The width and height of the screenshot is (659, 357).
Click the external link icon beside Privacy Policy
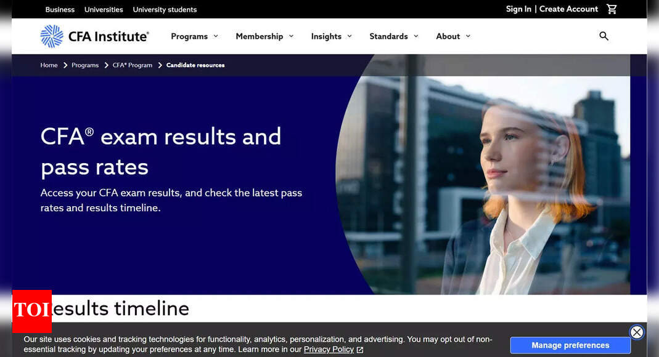pyautogui.click(x=360, y=350)
